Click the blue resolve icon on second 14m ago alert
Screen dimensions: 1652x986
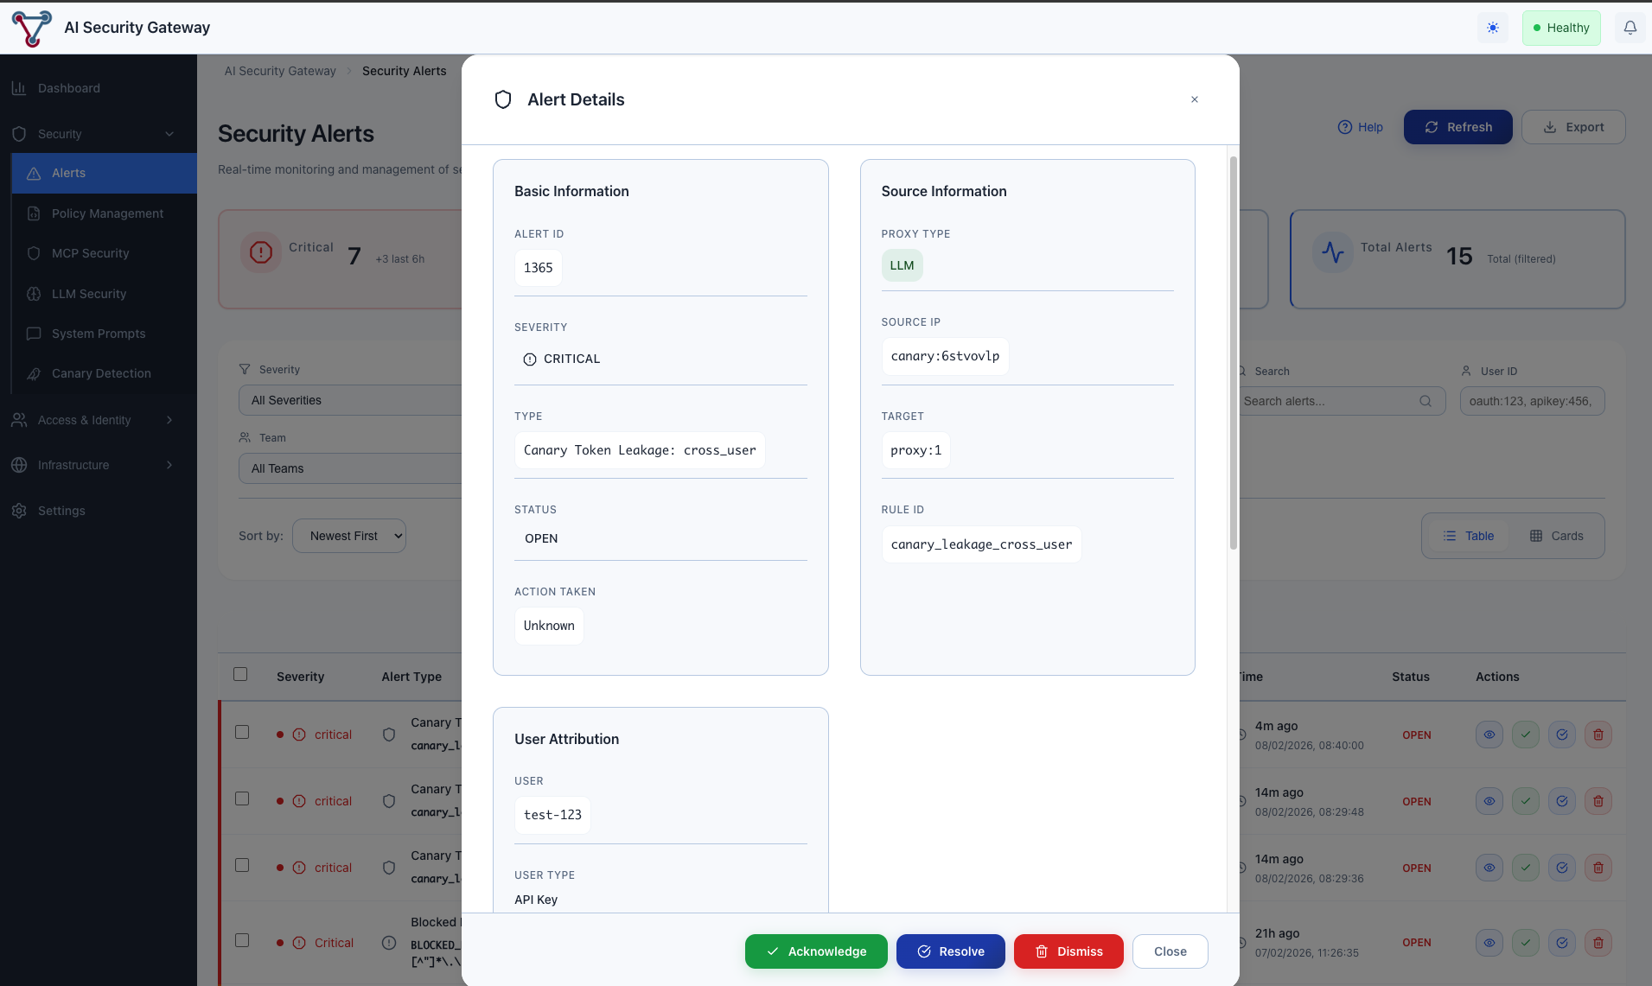(x=1561, y=868)
